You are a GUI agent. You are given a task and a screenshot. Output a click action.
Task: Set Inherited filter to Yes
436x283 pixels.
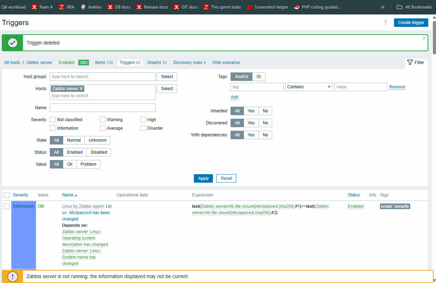pyautogui.click(x=251, y=111)
